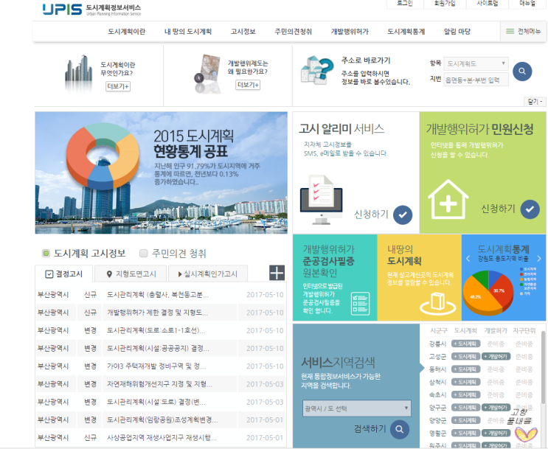Click 도시계획 badge for 양양군
Image resolution: width=548 pixels, height=449 pixels.
point(466,420)
